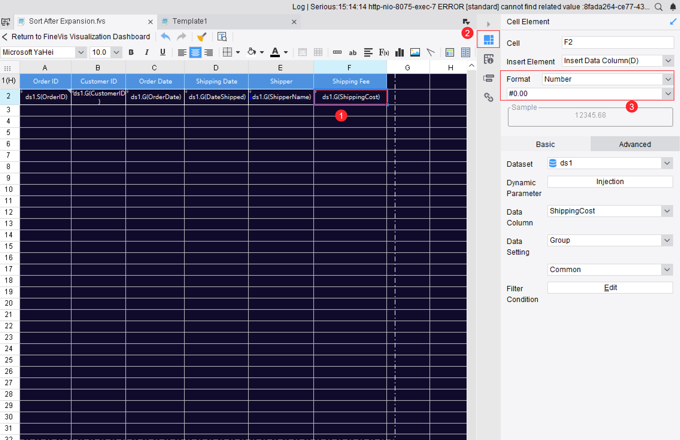Image resolution: width=680 pixels, height=440 pixels.
Task: Insert a chart using bar chart icon
Action: coord(400,52)
